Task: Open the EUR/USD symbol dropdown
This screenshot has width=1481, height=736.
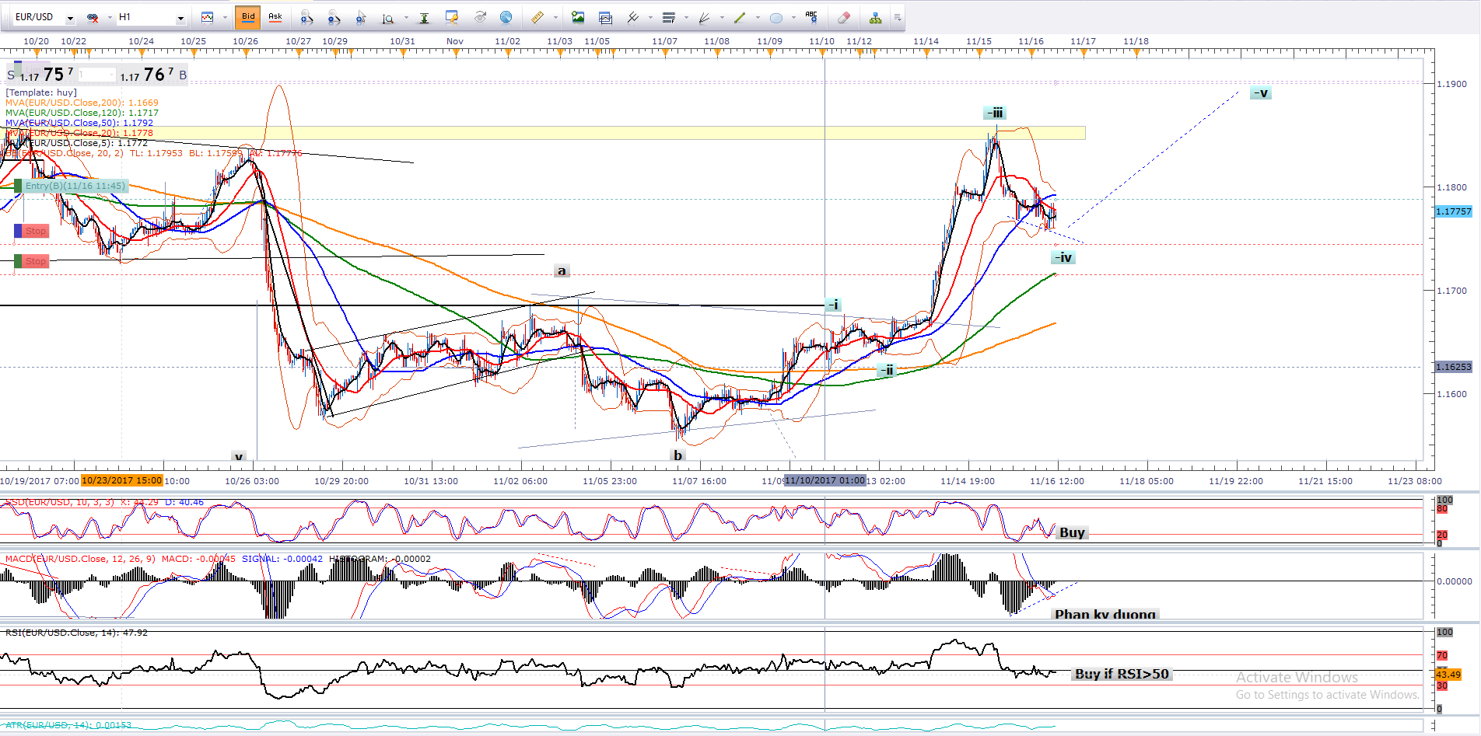Action: 70,17
